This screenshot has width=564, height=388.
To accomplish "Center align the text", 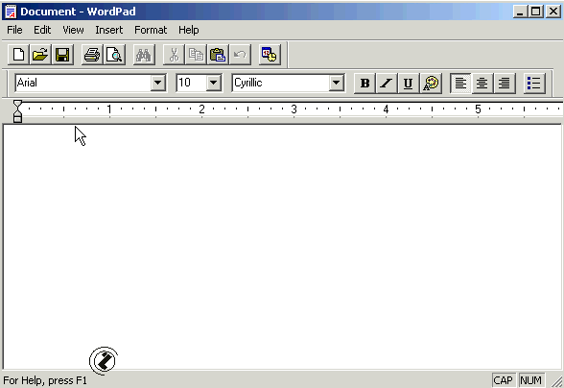I will 482,84.
